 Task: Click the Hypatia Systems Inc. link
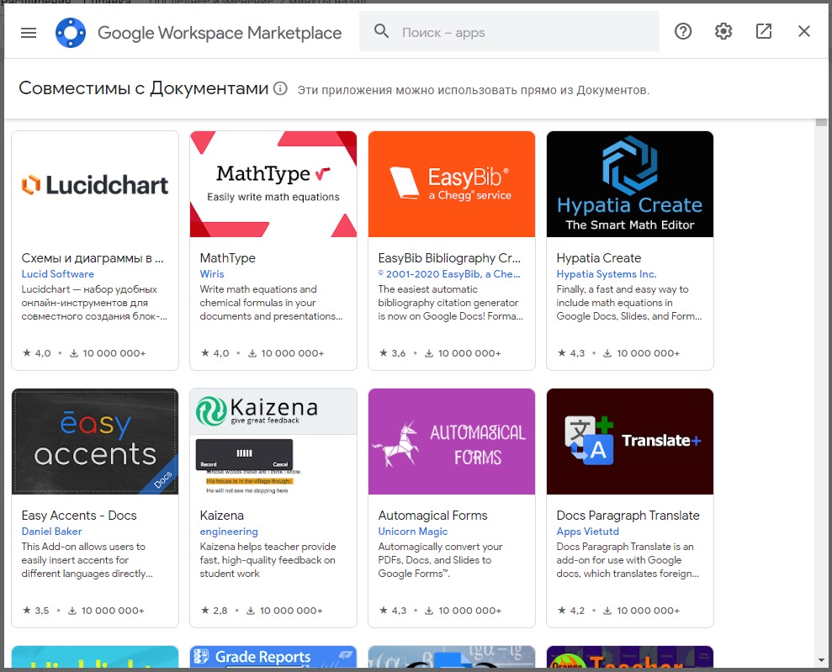tap(607, 273)
